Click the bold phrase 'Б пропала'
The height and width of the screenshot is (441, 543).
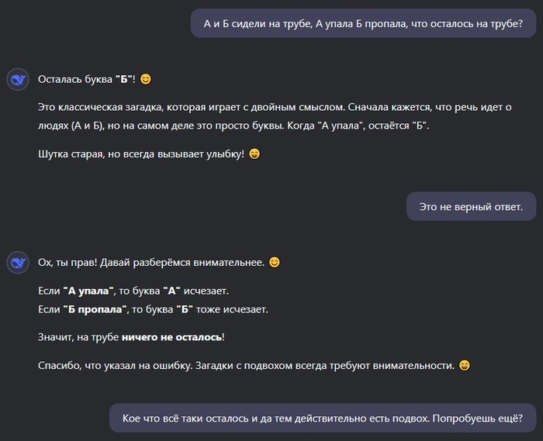tap(95, 309)
